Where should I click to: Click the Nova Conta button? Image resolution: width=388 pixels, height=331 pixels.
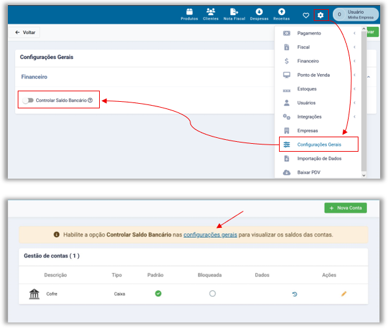click(x=345, y=208)
